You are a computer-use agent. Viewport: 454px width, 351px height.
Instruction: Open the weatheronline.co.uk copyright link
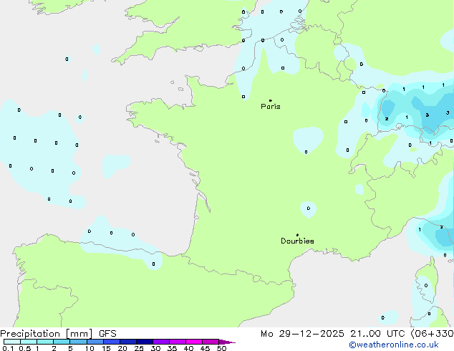[394, 345]
